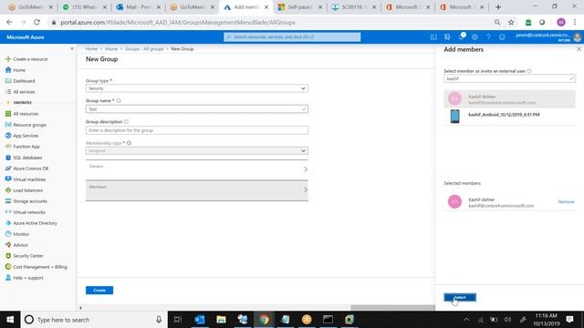
Task: Show Group name info tooltip icon
Action: (119, 101)
